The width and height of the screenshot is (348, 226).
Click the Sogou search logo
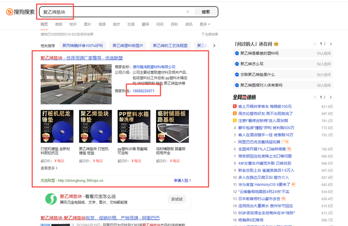(x=20, y=12)
